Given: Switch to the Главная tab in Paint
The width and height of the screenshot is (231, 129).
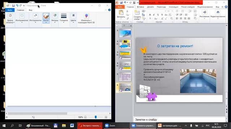Looking at the screenshot, I should coord(20,10).
